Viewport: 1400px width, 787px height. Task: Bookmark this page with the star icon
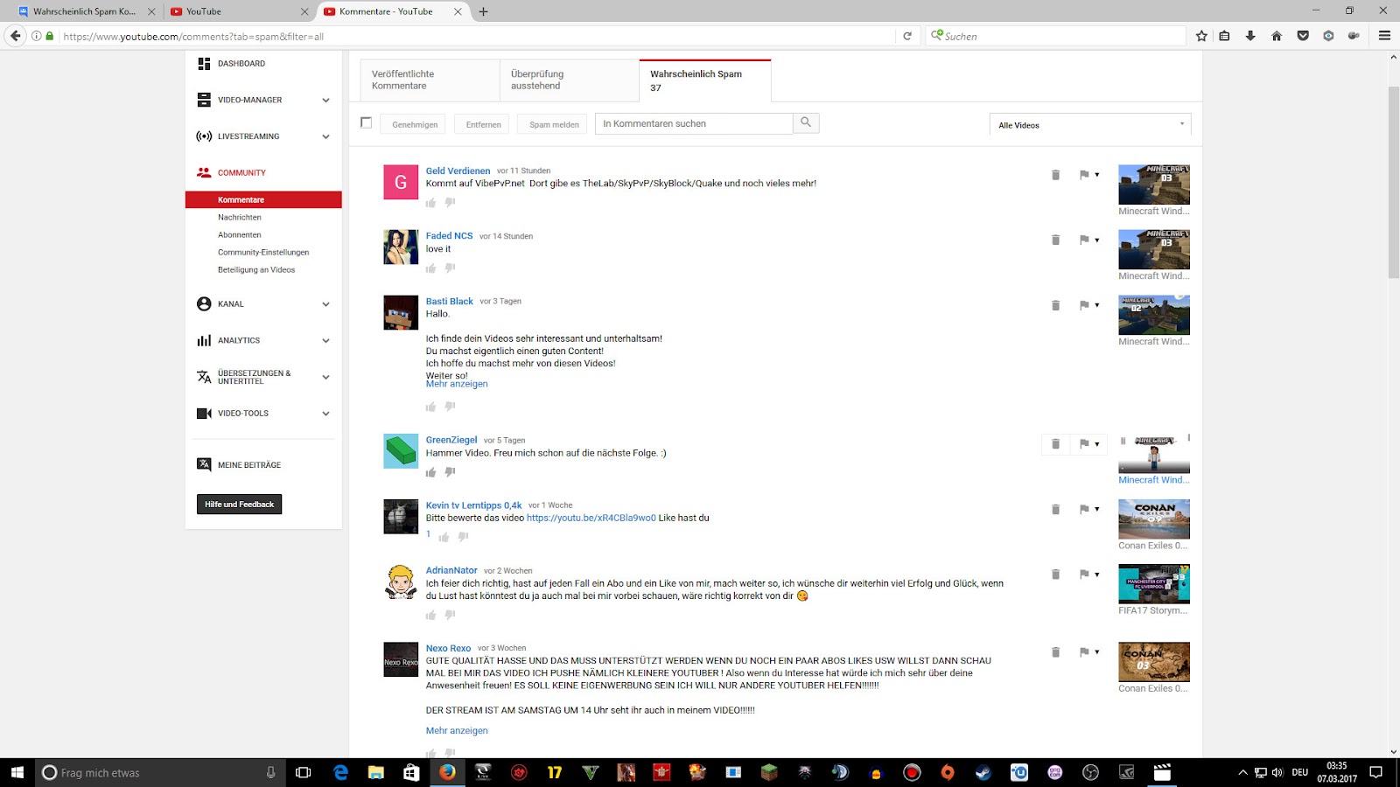click(x=1201, y=36)
